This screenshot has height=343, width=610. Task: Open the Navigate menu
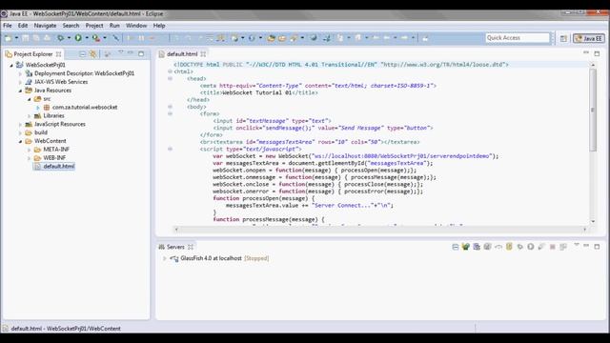pos(45,26)
